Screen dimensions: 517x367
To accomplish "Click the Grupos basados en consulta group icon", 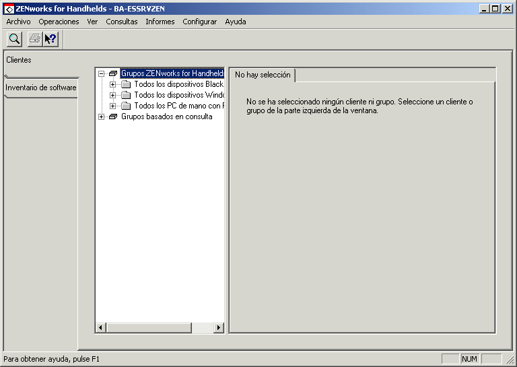I will [113, 116].
